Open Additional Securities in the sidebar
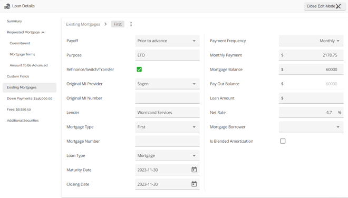348x198 pixels. (23, 121)
